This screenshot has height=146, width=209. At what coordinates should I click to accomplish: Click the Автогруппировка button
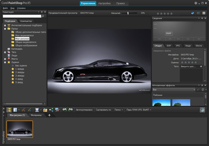pyautogui.click(x=84, y=109)
